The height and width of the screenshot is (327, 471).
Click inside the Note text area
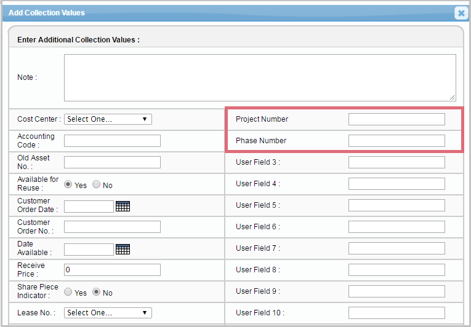[260, 77]
